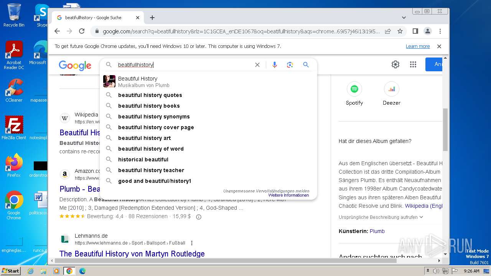Open FileZilla Client desktop icon
The height and width of the screenshot is (276, 491).
[x=14, y=128]
